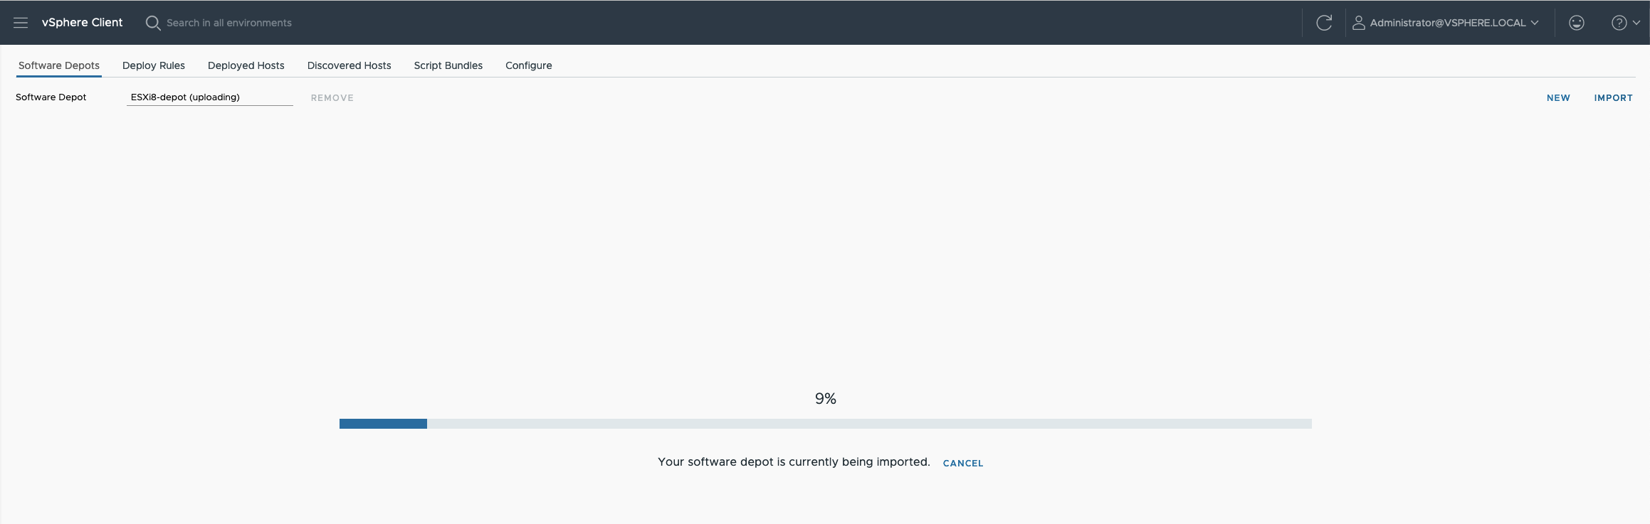Click the user account icon
This screenshot has height=524, width=1650.
[x=1358, y=23]
